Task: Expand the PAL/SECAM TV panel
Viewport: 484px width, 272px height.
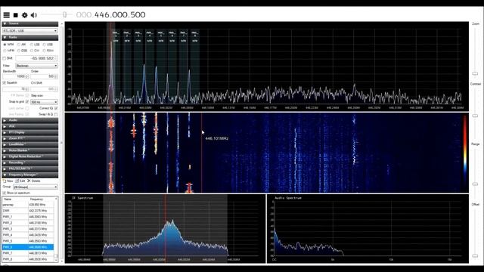Action: [x=30, y=168]
